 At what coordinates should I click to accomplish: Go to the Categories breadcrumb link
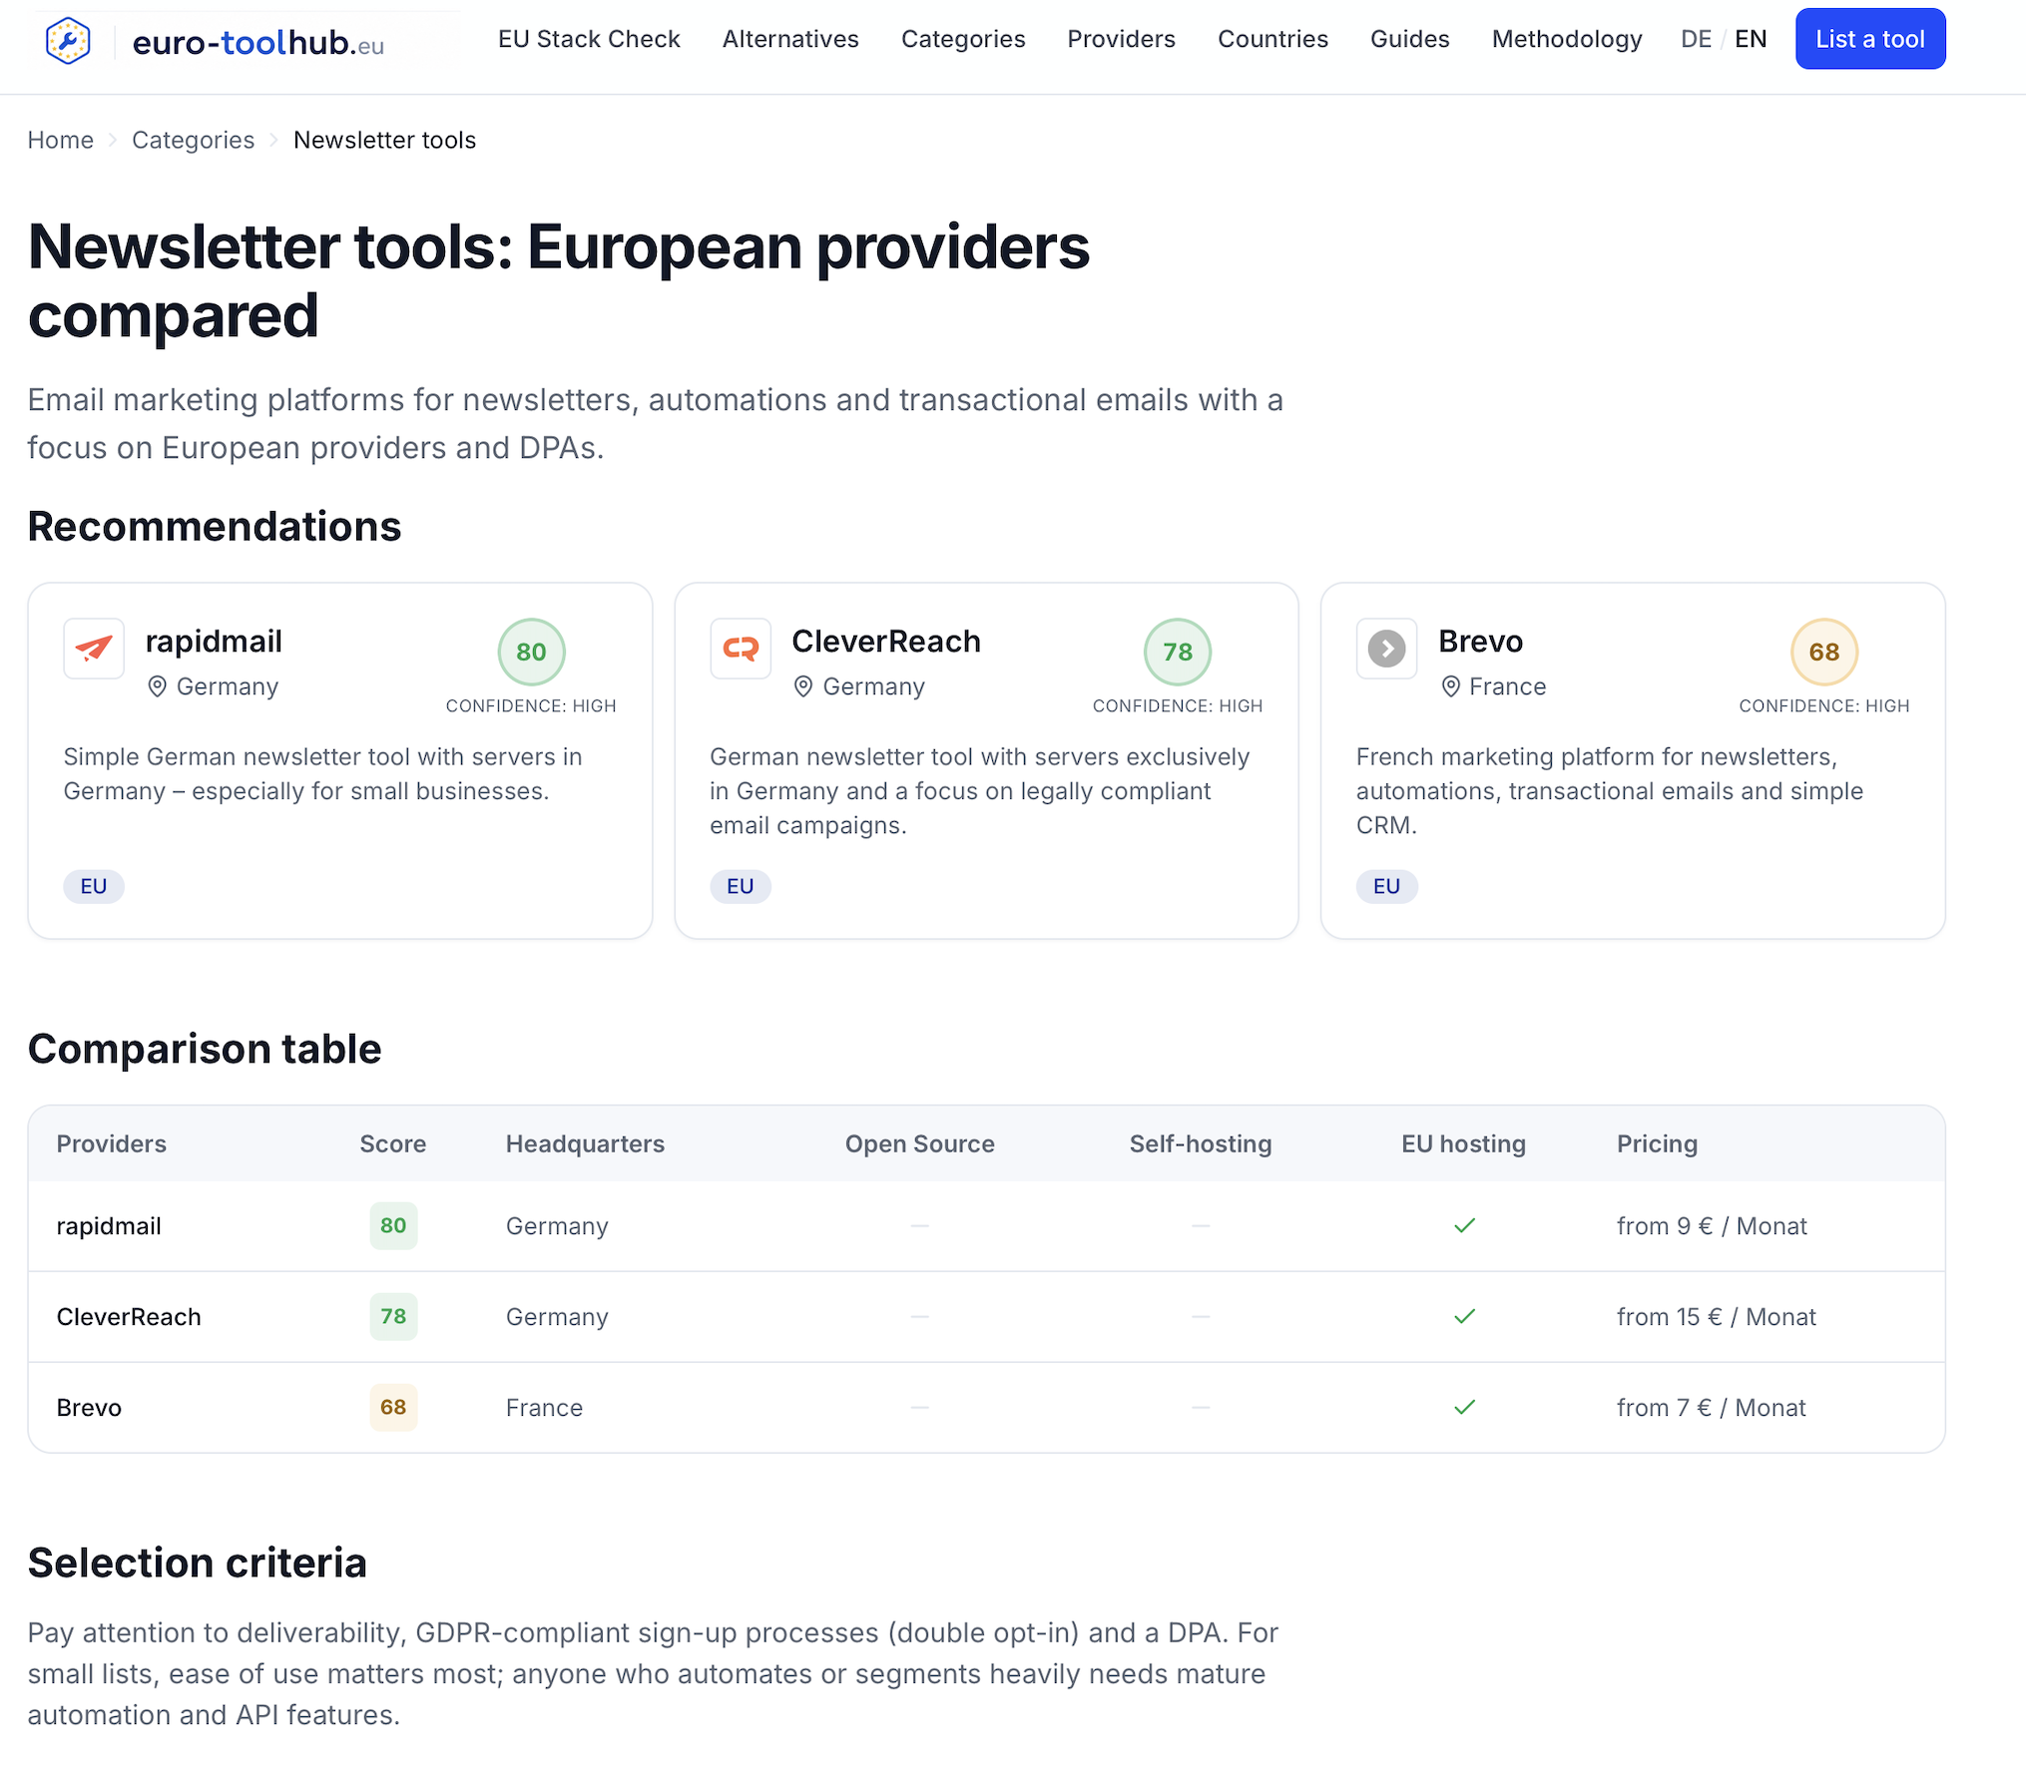pos(194,140)
